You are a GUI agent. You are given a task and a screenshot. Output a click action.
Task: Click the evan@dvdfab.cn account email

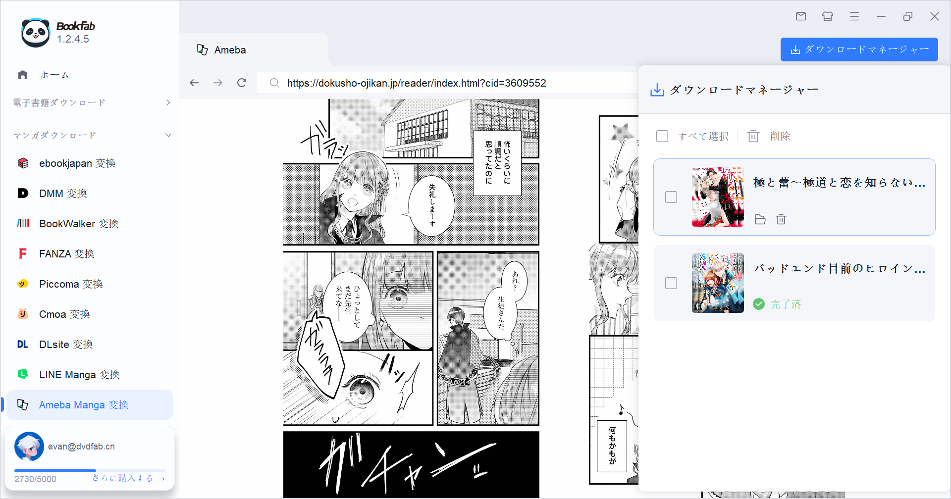point(81,446)
